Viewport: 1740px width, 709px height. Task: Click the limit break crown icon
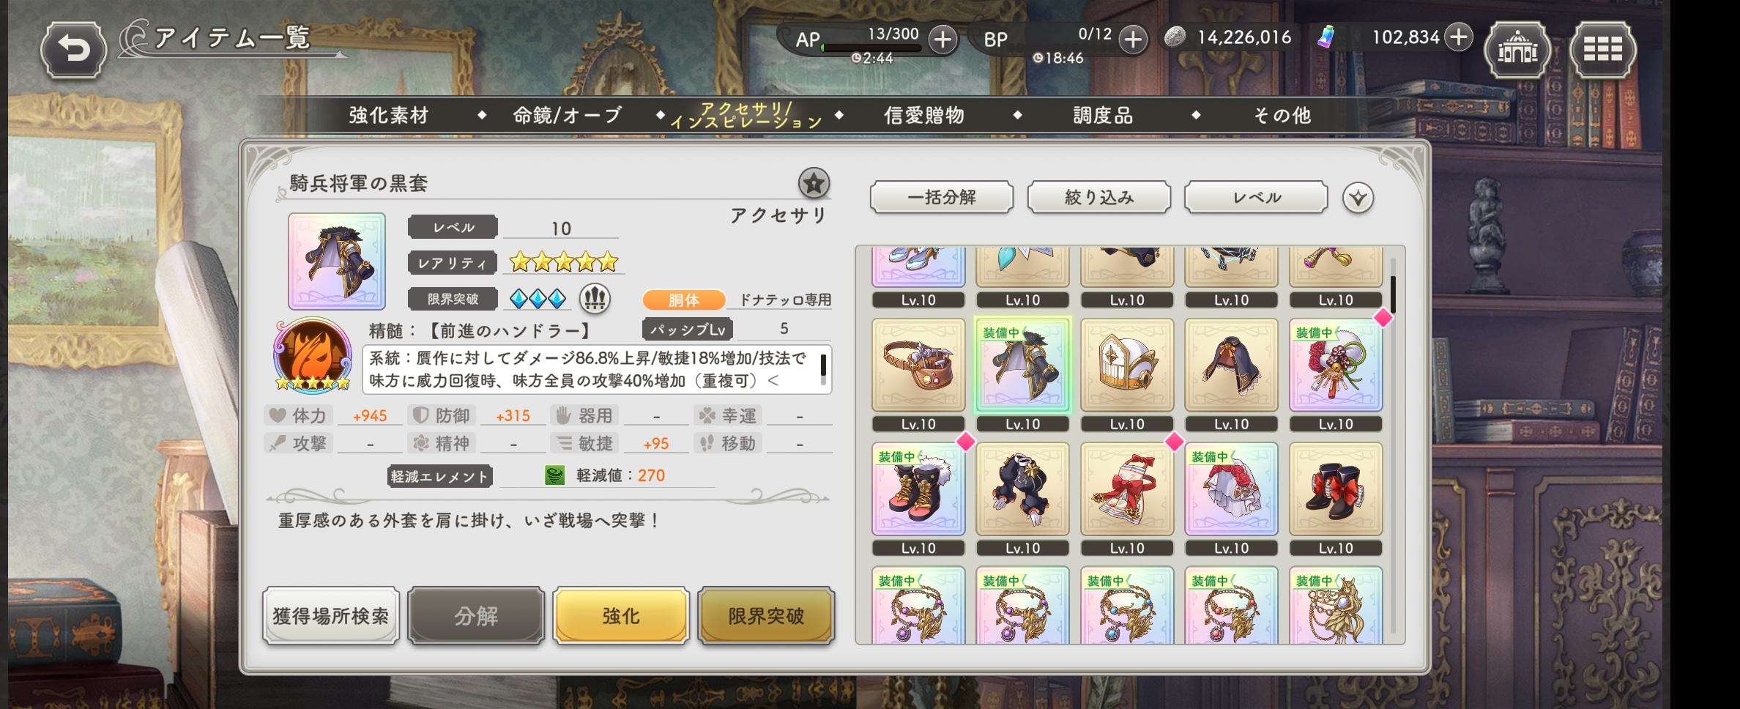(x=595, y=298)
